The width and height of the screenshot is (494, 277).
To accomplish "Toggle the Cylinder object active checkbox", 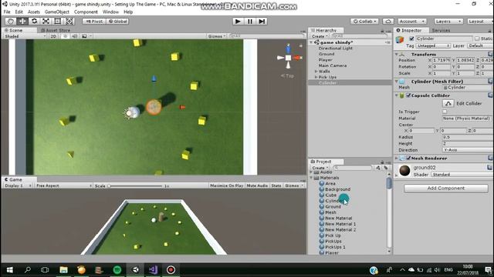I will point(411,38).
